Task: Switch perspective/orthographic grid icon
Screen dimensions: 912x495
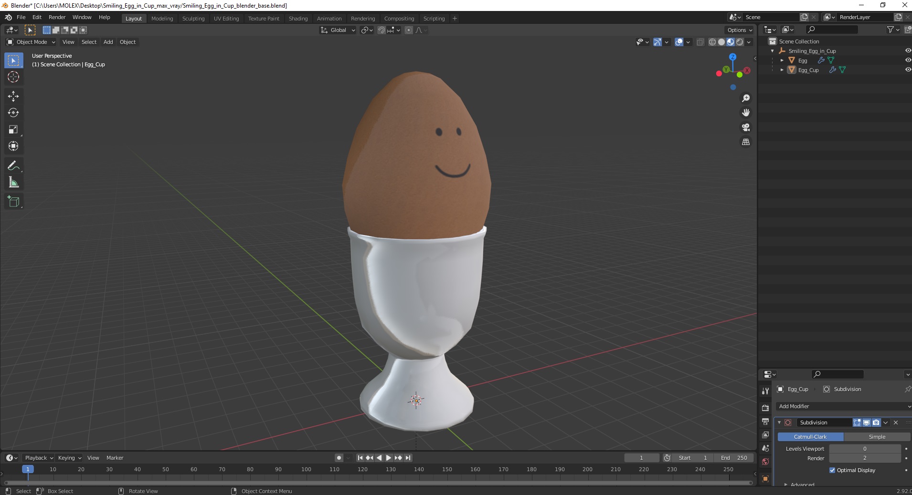Action: 746,142
